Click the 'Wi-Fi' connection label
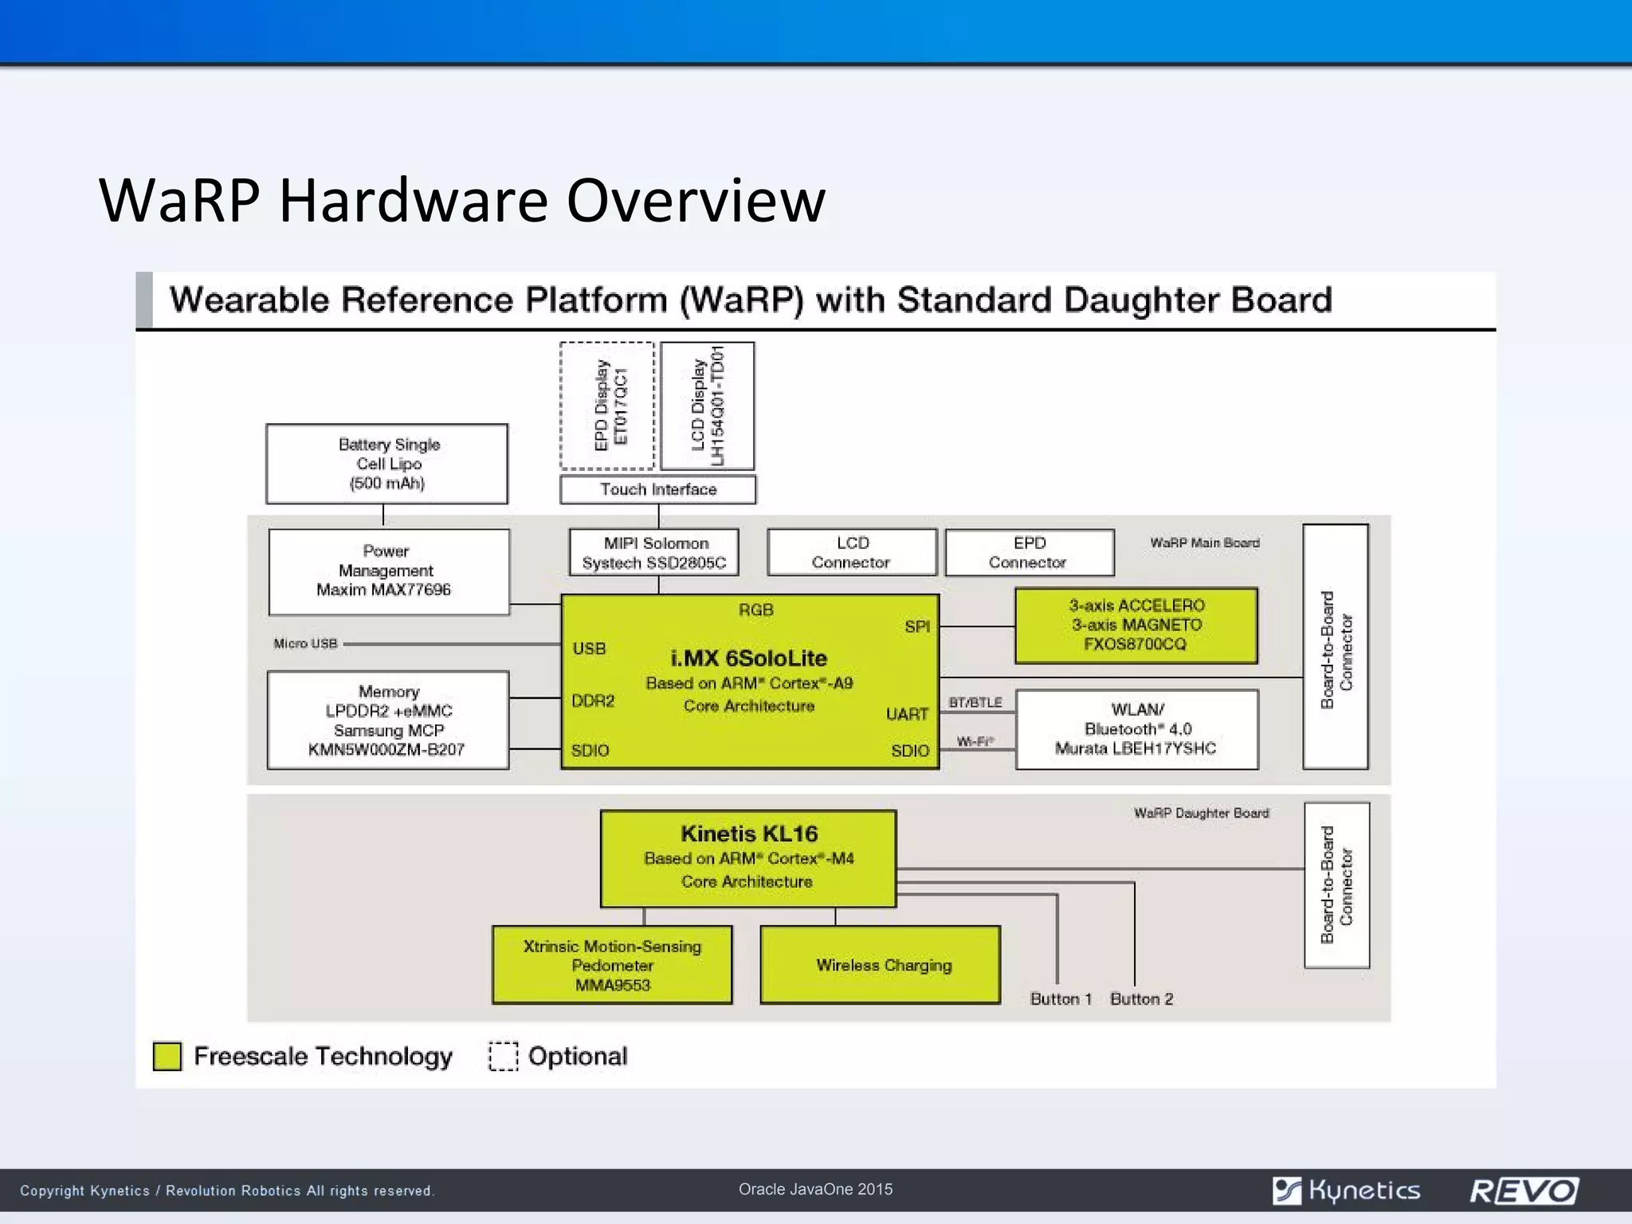The width and height of the screenshot is (1632, 1224). pos(975,741)
